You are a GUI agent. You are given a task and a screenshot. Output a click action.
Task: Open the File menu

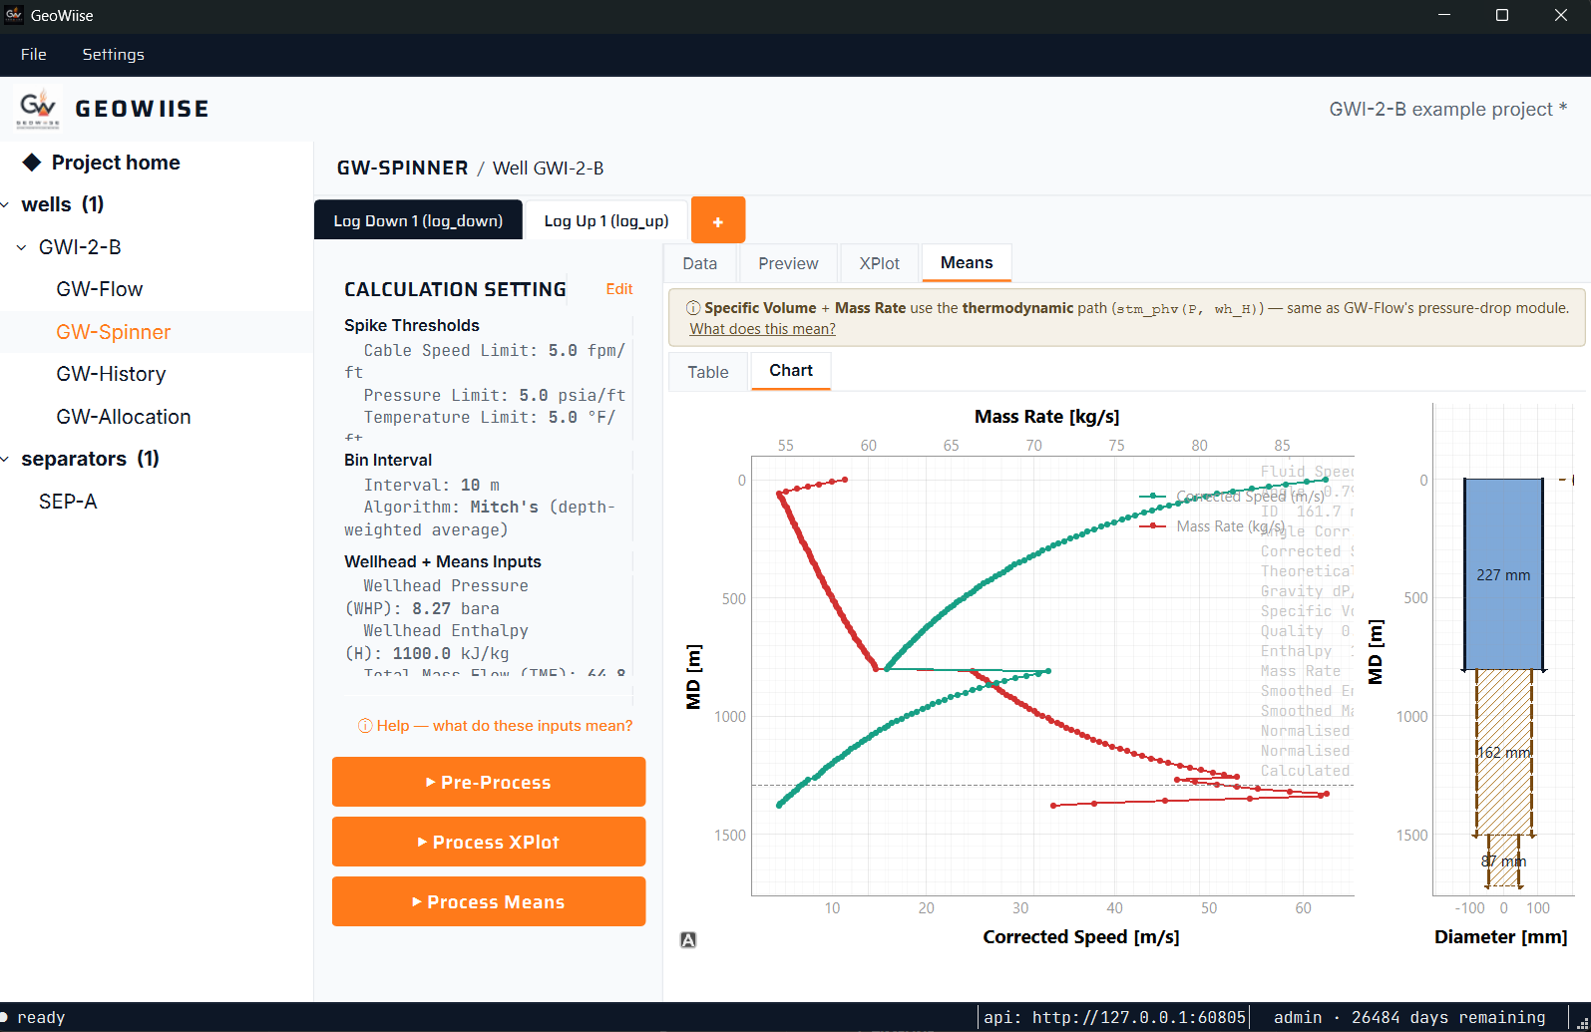click(x=34, y=55)
